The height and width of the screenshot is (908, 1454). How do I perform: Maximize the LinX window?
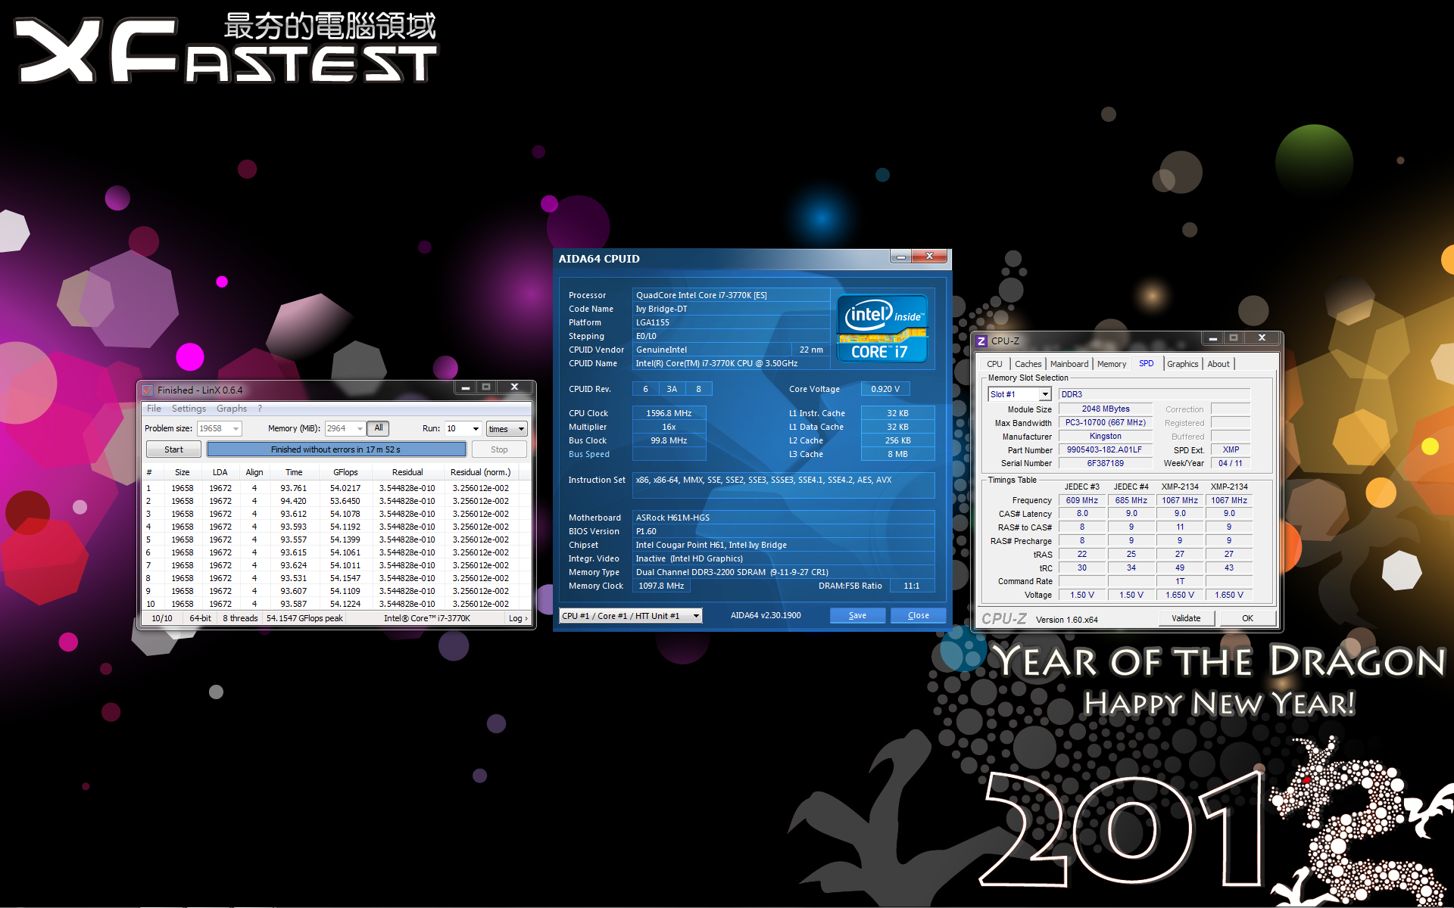click(486, 387)
